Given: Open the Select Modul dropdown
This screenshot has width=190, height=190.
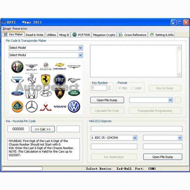Looking at the screenshot, I should pos(80,55).
